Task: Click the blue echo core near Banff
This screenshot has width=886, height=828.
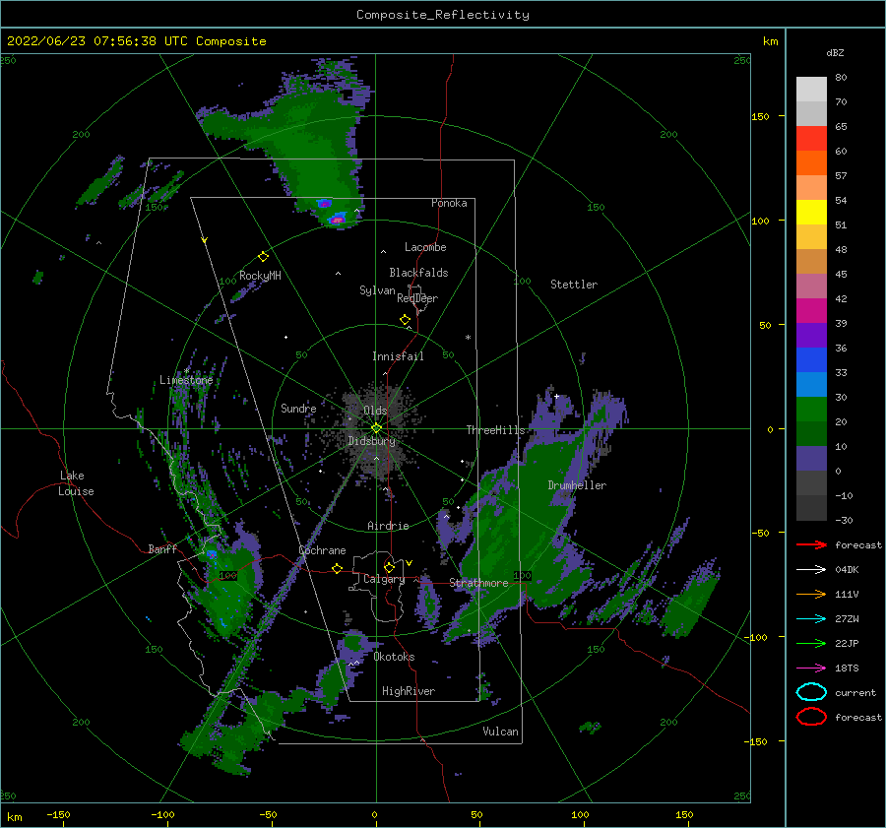Action: [x=212, y=554]
